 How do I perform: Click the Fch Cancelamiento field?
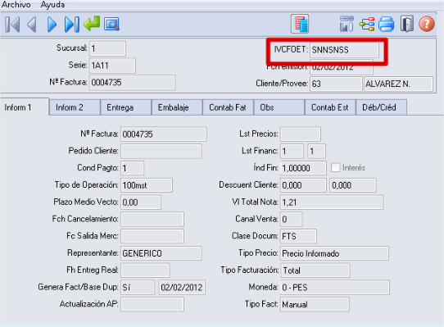pyautogui.click(x=152, y=219)
